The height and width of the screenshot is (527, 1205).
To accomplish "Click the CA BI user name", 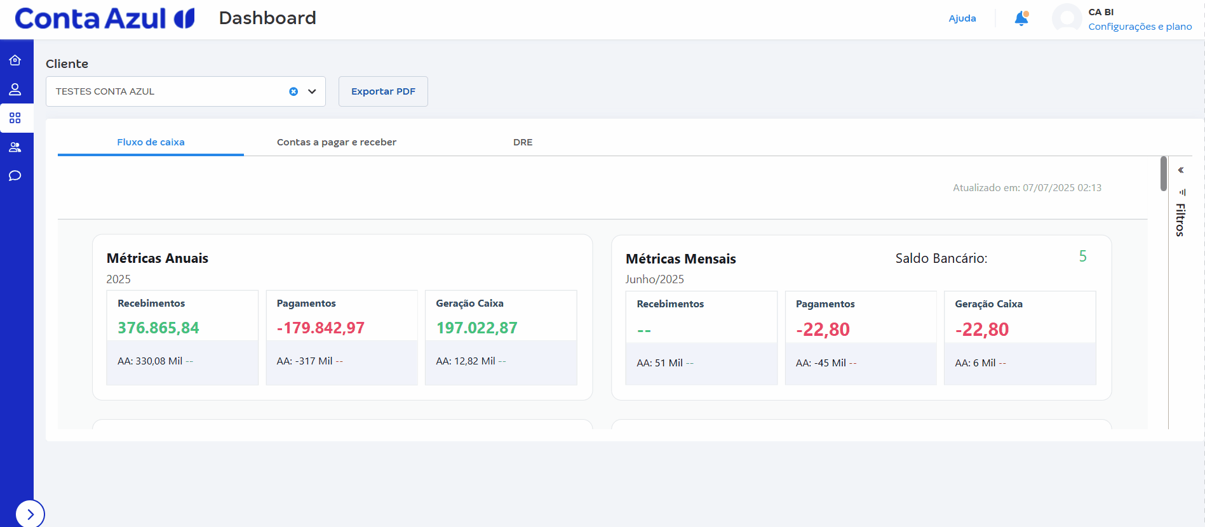I will [1101, 12].
